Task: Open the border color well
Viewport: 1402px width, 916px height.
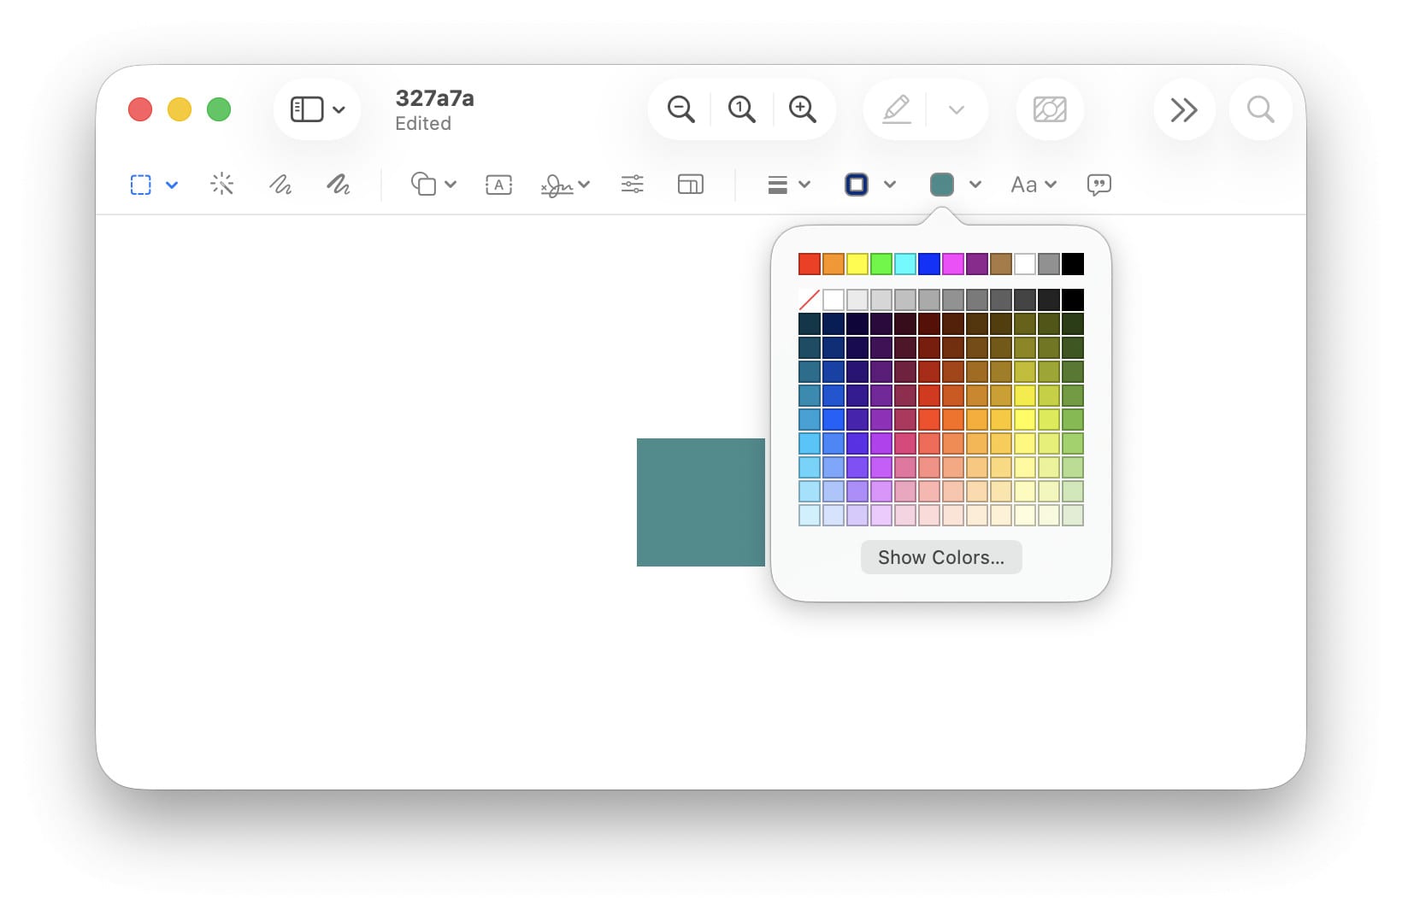Action: [857, 185]
